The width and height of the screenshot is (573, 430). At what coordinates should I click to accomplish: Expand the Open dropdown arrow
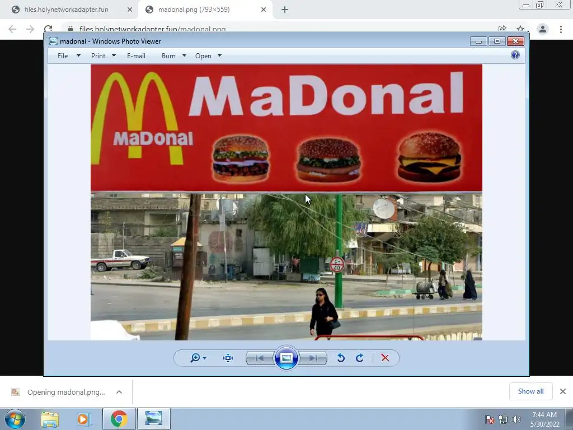[x=219, y=55]
